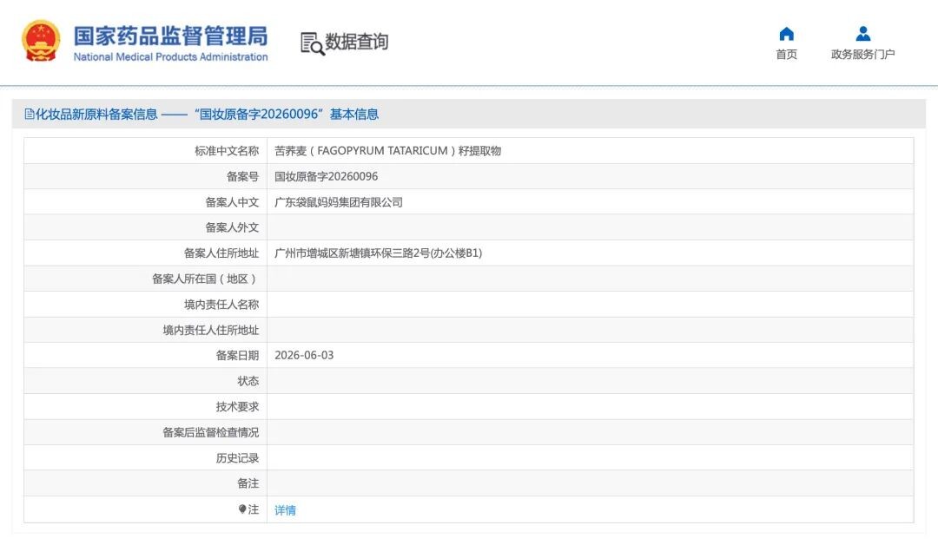Click the 标准中文名称 label
The width and height of the screenshot is (938, 545).
click(227, 151)
